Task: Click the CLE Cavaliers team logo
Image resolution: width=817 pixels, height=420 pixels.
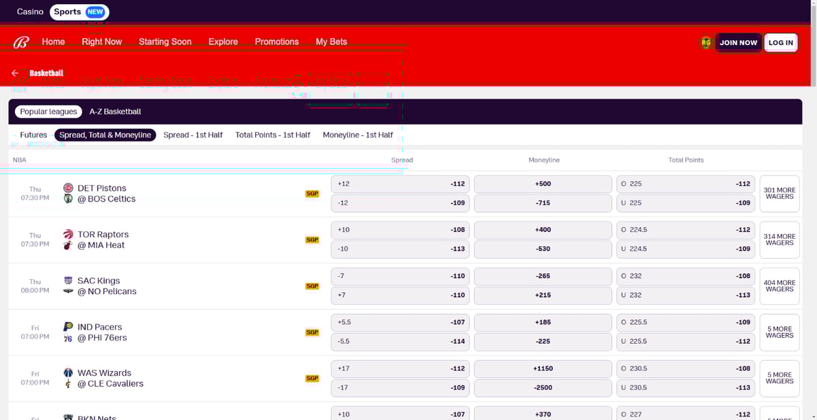Action: coord(68,384)
